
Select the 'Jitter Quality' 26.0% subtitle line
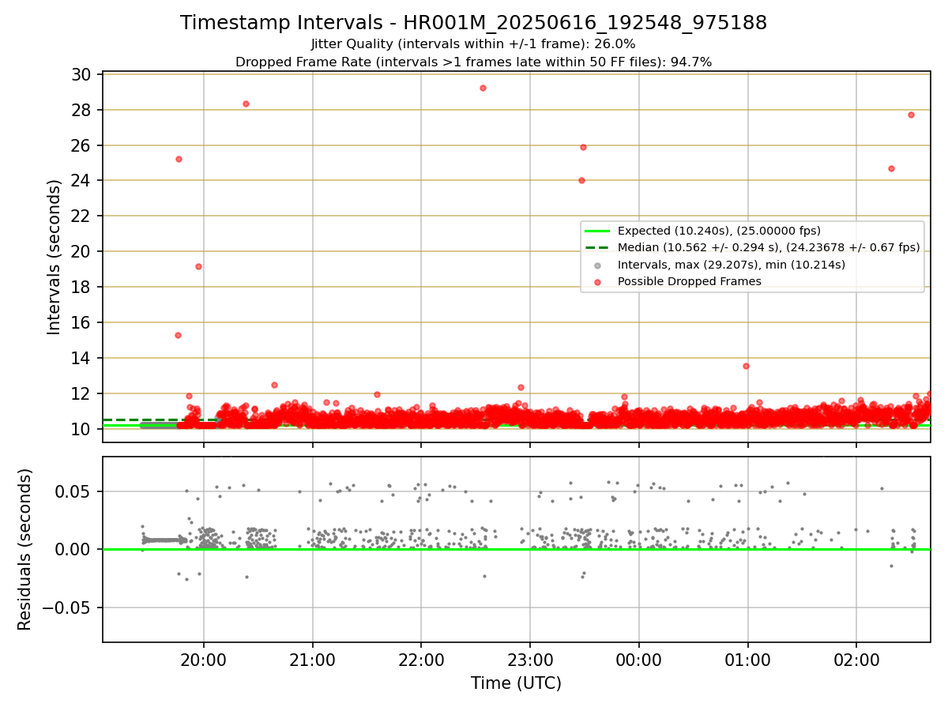coord(473,44)
